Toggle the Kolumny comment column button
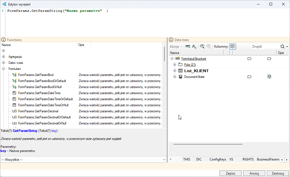This screenshot has height=177, width=290. [232, 47]
